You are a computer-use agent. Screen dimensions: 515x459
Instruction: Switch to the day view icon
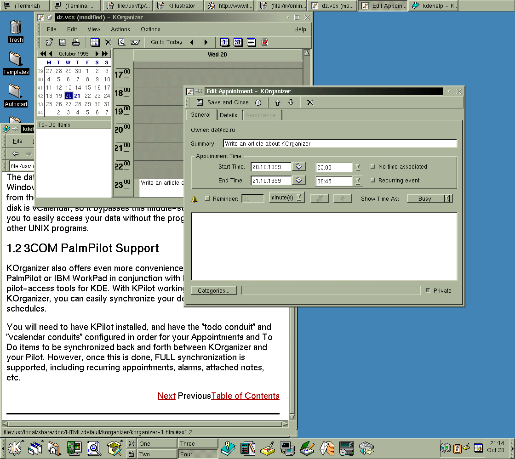(224, 42)
